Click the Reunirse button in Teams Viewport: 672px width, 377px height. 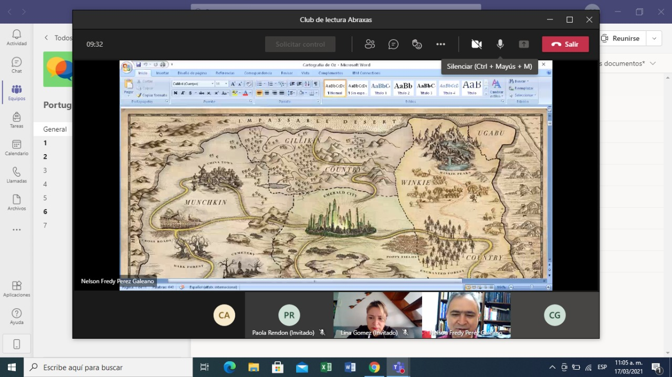point(623,38)
